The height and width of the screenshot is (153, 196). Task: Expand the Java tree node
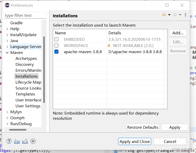[7, 41]
